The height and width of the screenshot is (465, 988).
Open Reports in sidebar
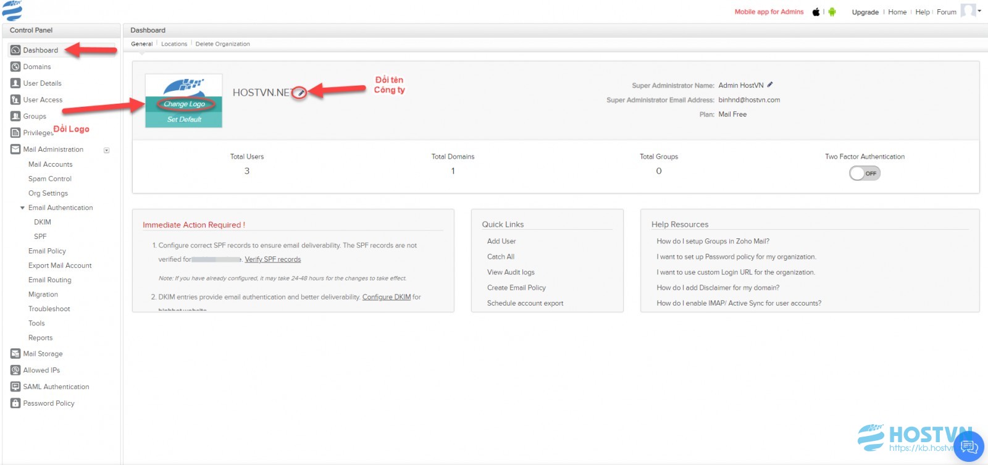coord(41,338)
